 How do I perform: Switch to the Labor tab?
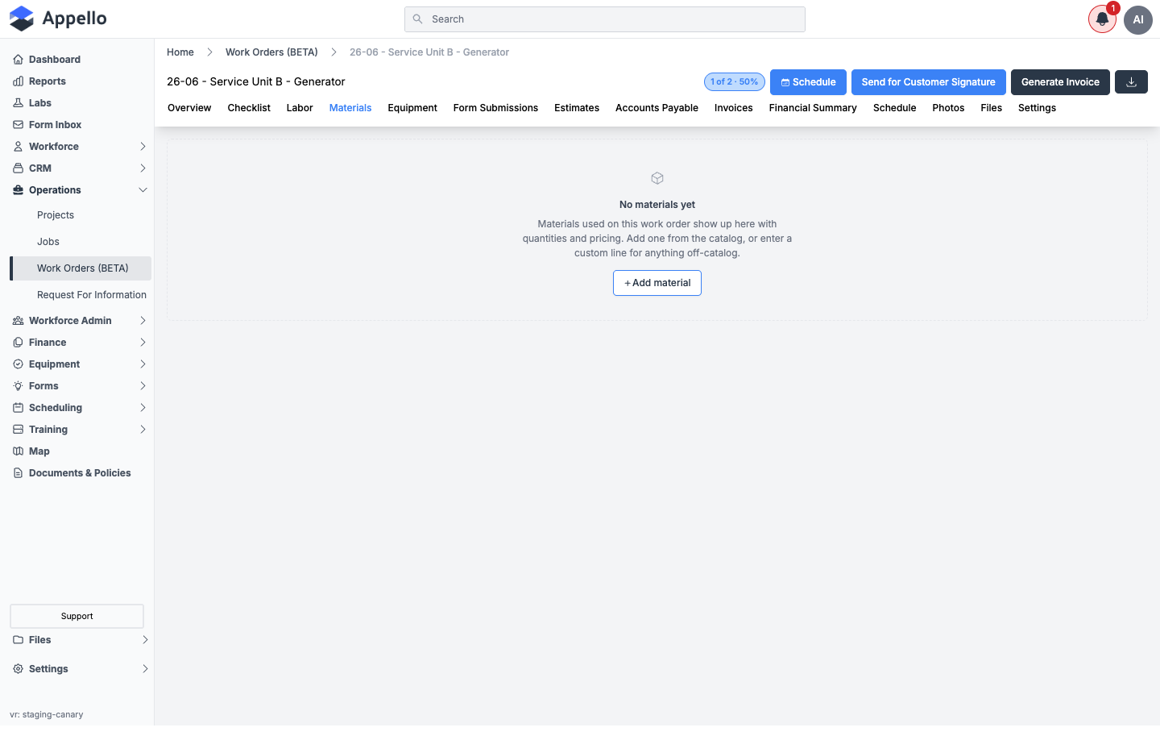pyautogui.click(x=300, y=108)
